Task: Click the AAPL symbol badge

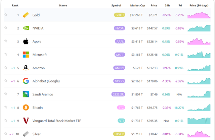Action: pos(120,42)
